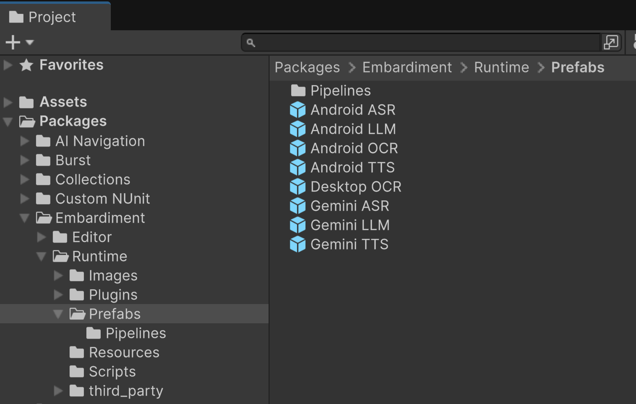Click the Android ASR prefab cube icon
636x404 pixels.
tap(298, 110)
